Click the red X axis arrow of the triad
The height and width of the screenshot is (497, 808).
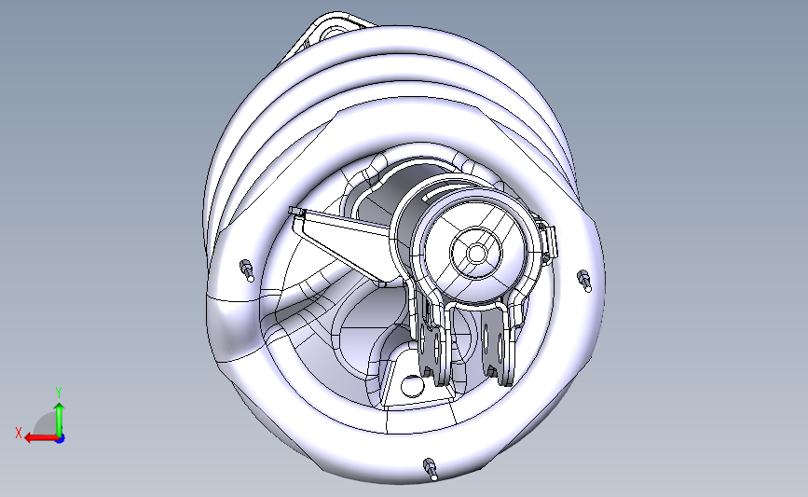[40, 438]
